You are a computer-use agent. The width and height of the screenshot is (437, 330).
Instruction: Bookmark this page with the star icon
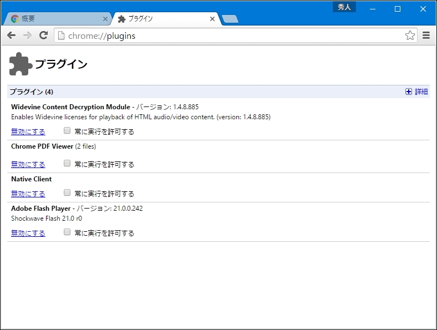(410, 35)
